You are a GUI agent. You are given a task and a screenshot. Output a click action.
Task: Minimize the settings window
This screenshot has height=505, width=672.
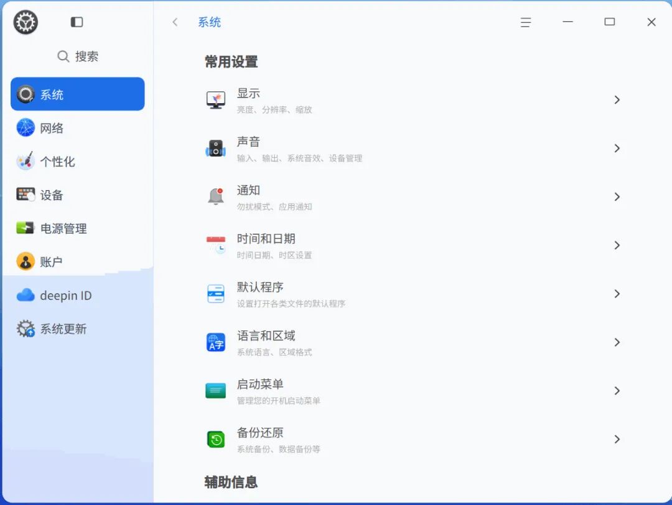point(568,21)
